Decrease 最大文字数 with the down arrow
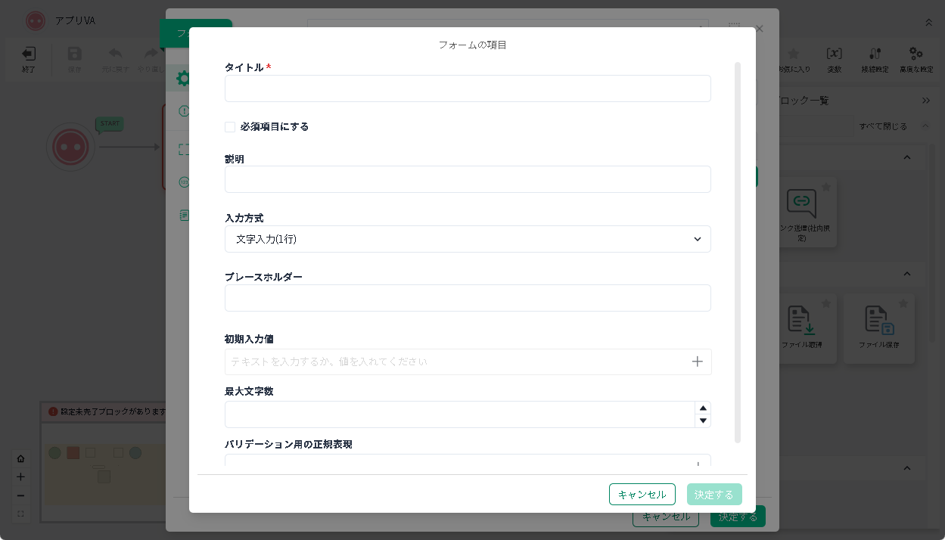This screenshot has width=945, height=540. 703,421
